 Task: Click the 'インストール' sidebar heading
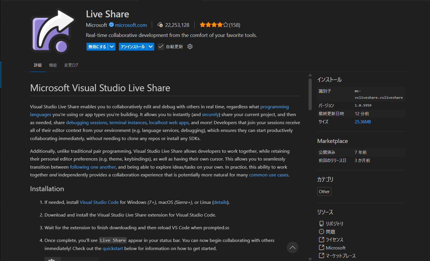tap(329, 80)
